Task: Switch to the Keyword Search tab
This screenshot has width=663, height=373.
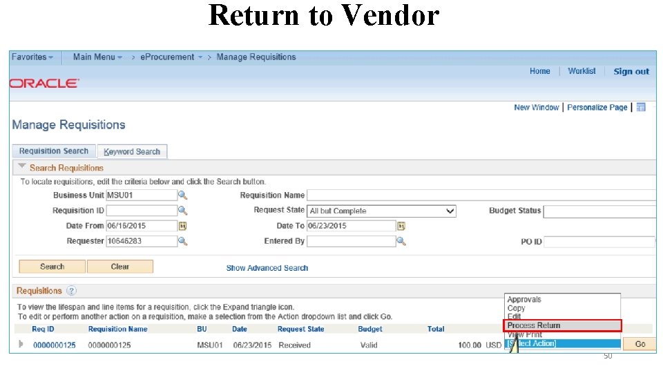Action: tap(132, 151)
